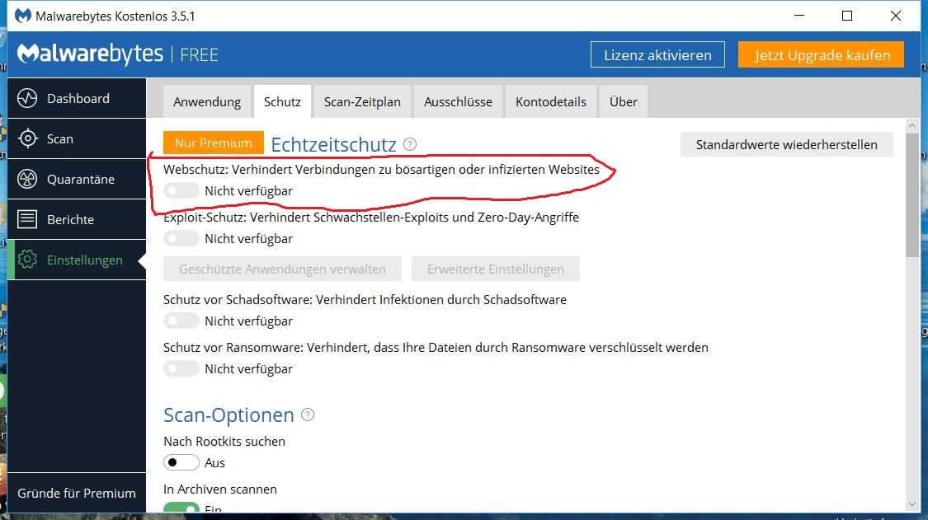The height and width of the screenshot is (520, 928).
Task: Open Gründe für Premium in sidebar
Action: click(x=77, y=493)
